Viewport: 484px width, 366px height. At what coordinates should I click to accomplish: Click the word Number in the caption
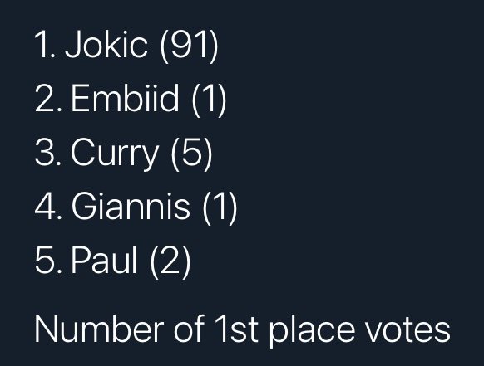point(99,329)
